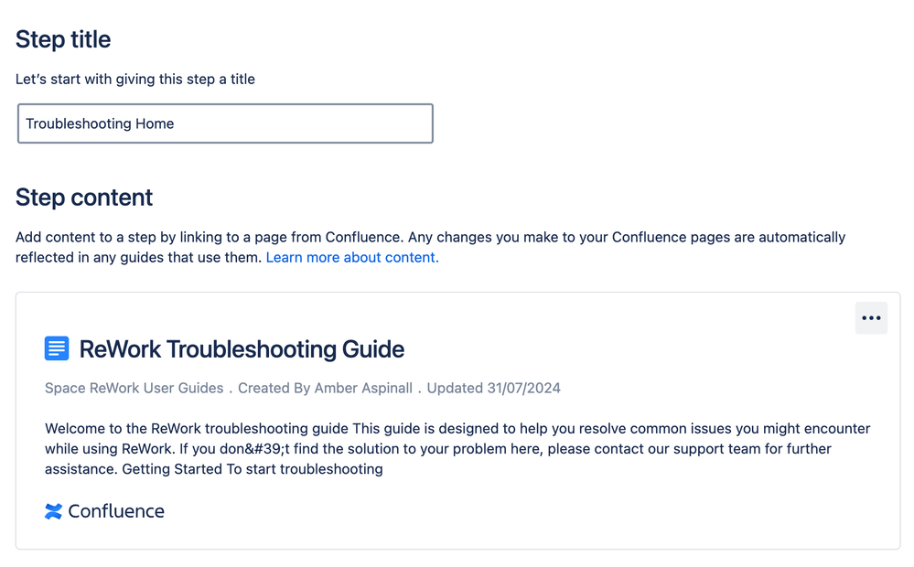Click the blue page document icon

point(57,348)
